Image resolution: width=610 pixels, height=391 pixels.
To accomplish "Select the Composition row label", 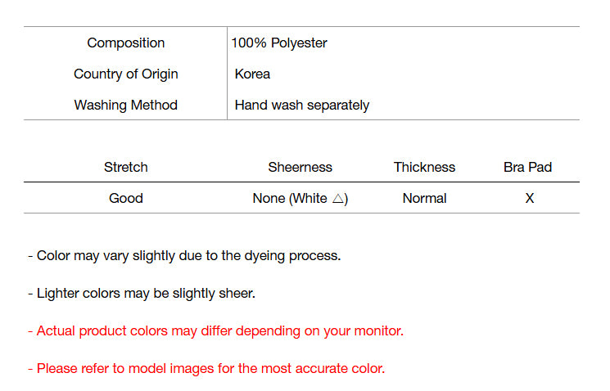I will tap(125, 43).
